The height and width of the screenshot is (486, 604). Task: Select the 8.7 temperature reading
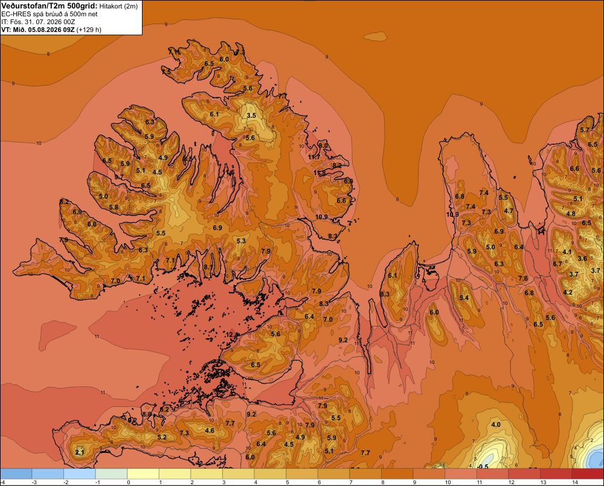point(208,267)
